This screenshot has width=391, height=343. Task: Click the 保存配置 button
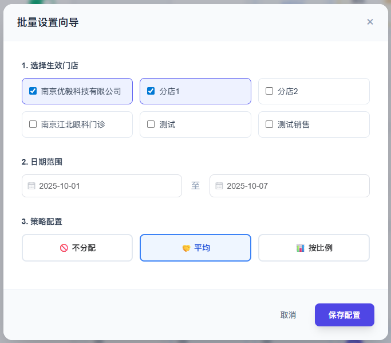point(344,315)
